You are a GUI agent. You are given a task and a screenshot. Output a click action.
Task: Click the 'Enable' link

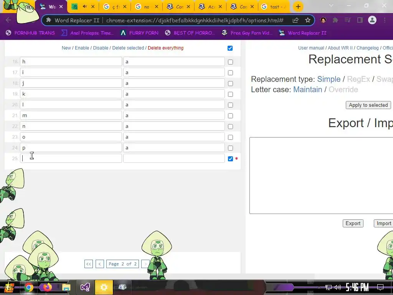82,48
